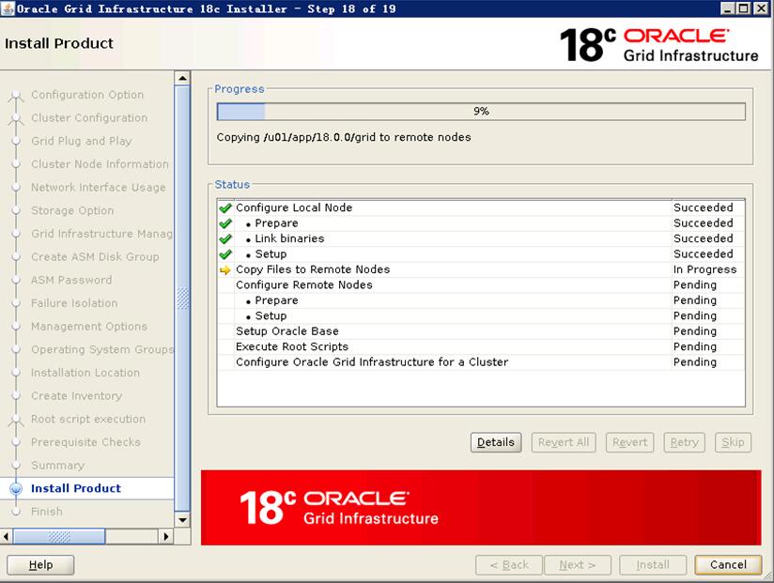Viewport: 774px width, 583px height.
Task: Select the Create ASM Disk Group step
Action: [95, 257]
